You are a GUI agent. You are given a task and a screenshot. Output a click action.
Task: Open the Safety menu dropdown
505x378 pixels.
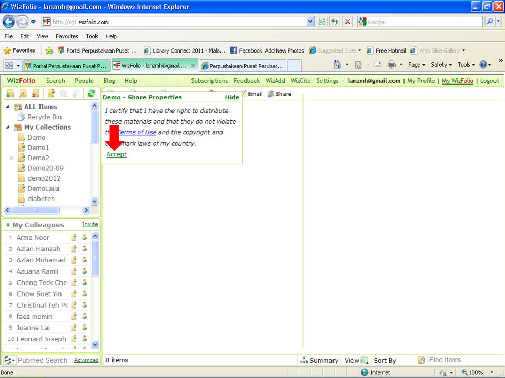tap(441, 65)
